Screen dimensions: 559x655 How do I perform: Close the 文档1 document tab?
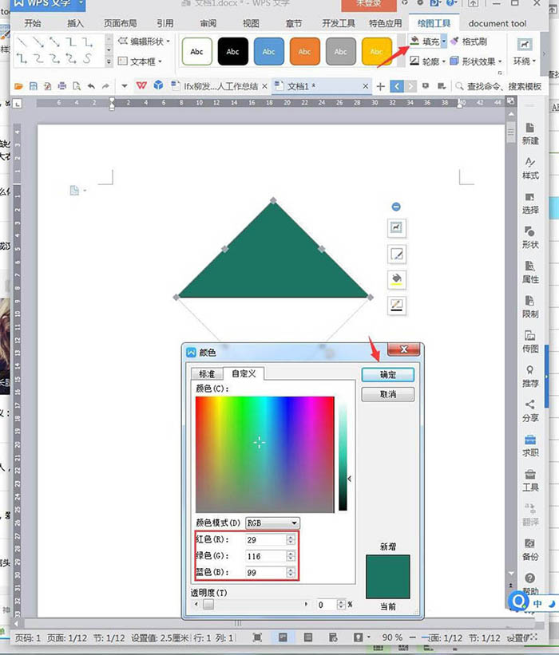366,86
